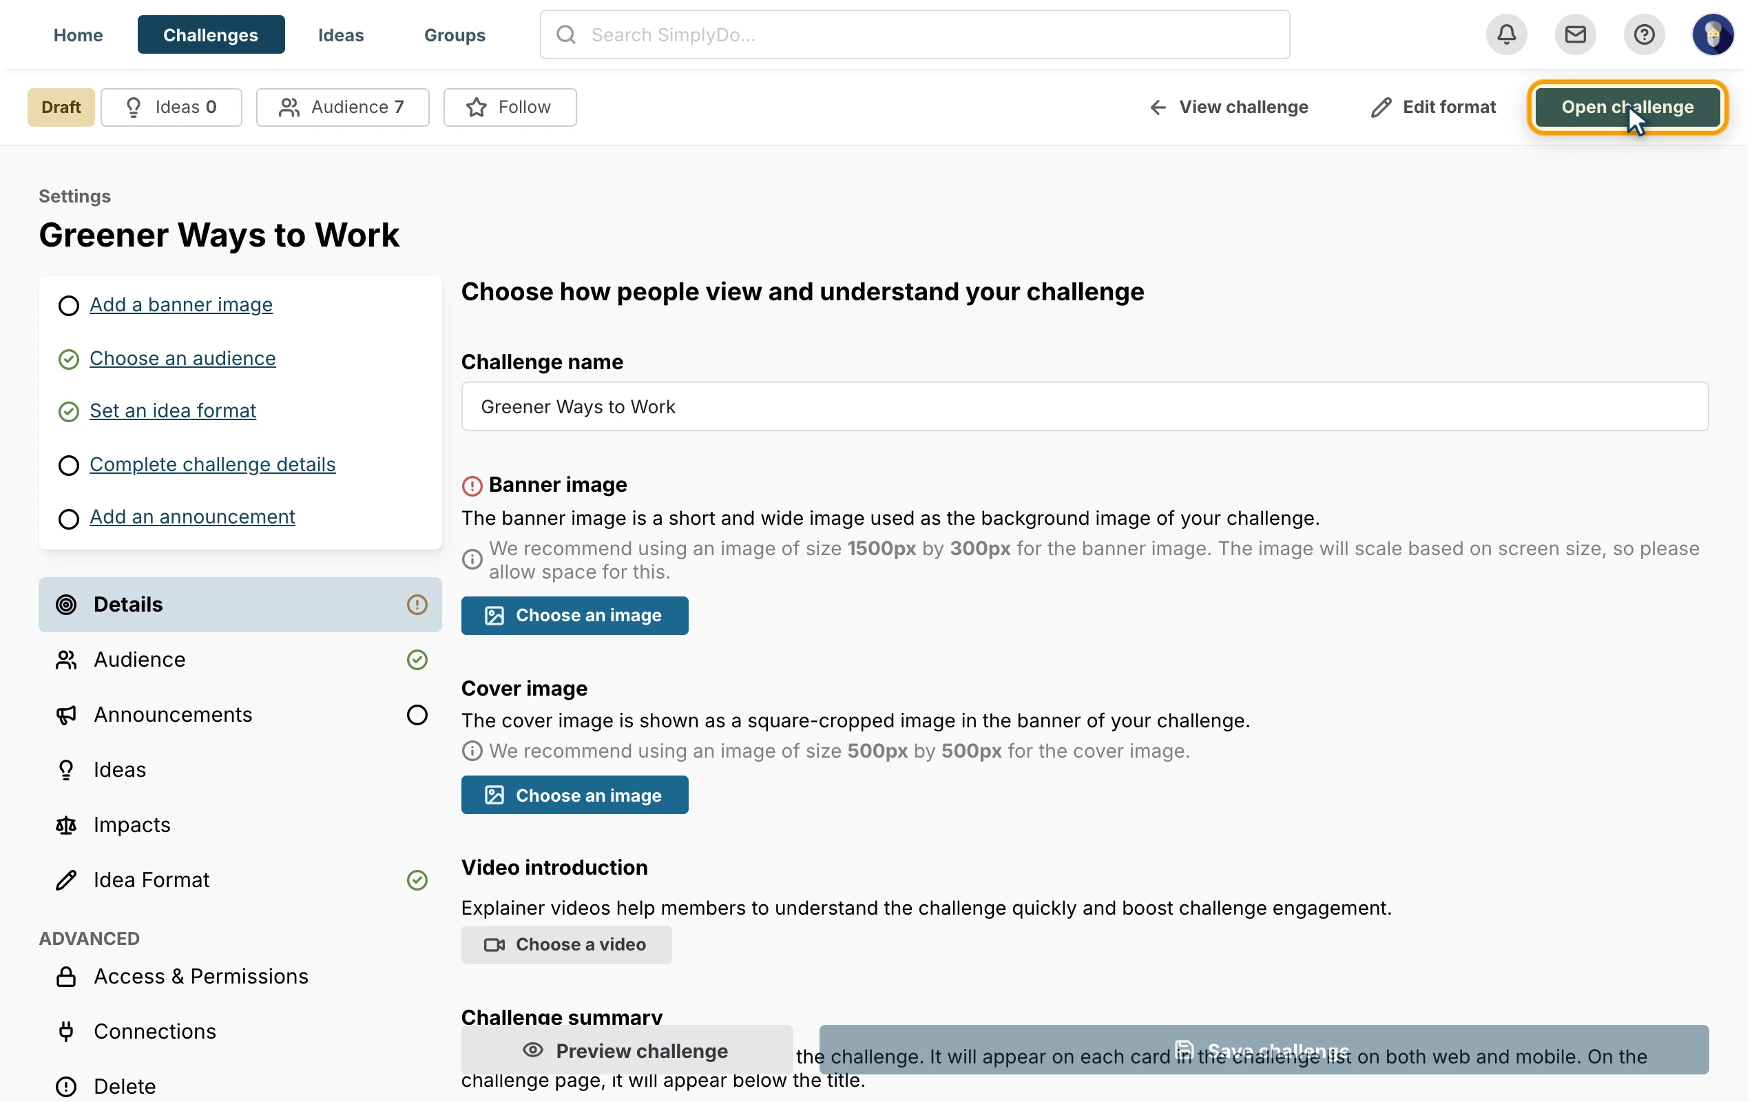The image size is (1763, 1102).
Task: Follow this challenge
Action: click(509, 107)
